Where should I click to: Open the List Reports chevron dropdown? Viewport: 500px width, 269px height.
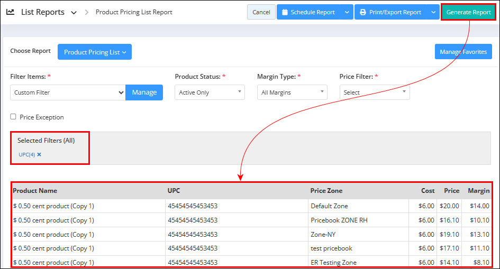click(74, 13)
